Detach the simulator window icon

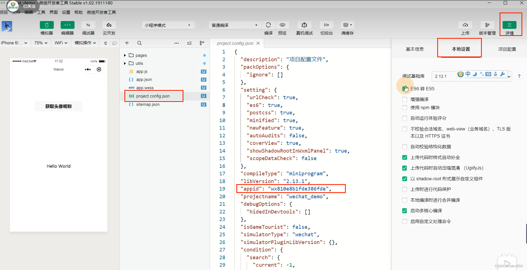[114, 43]
